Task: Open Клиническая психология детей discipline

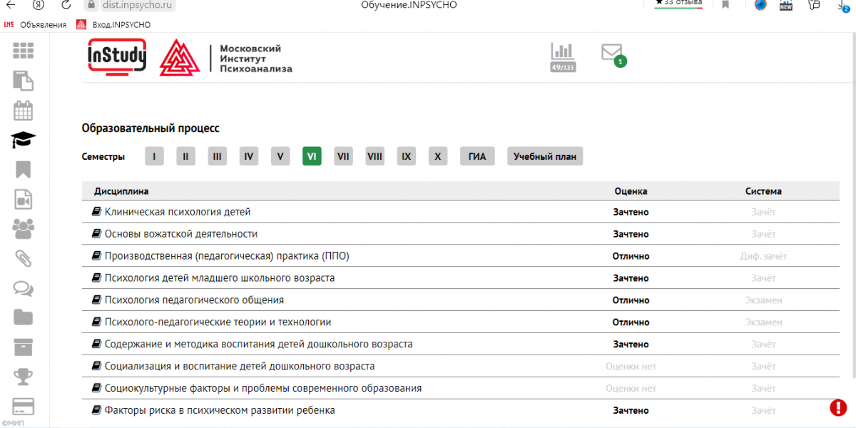Action: (178, 212)
